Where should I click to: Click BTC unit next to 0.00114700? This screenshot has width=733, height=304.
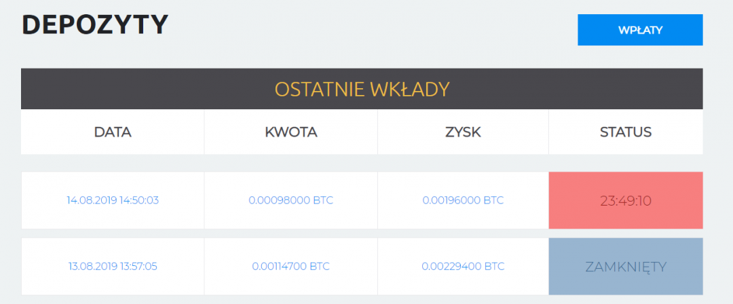click(x=320, y=266)
